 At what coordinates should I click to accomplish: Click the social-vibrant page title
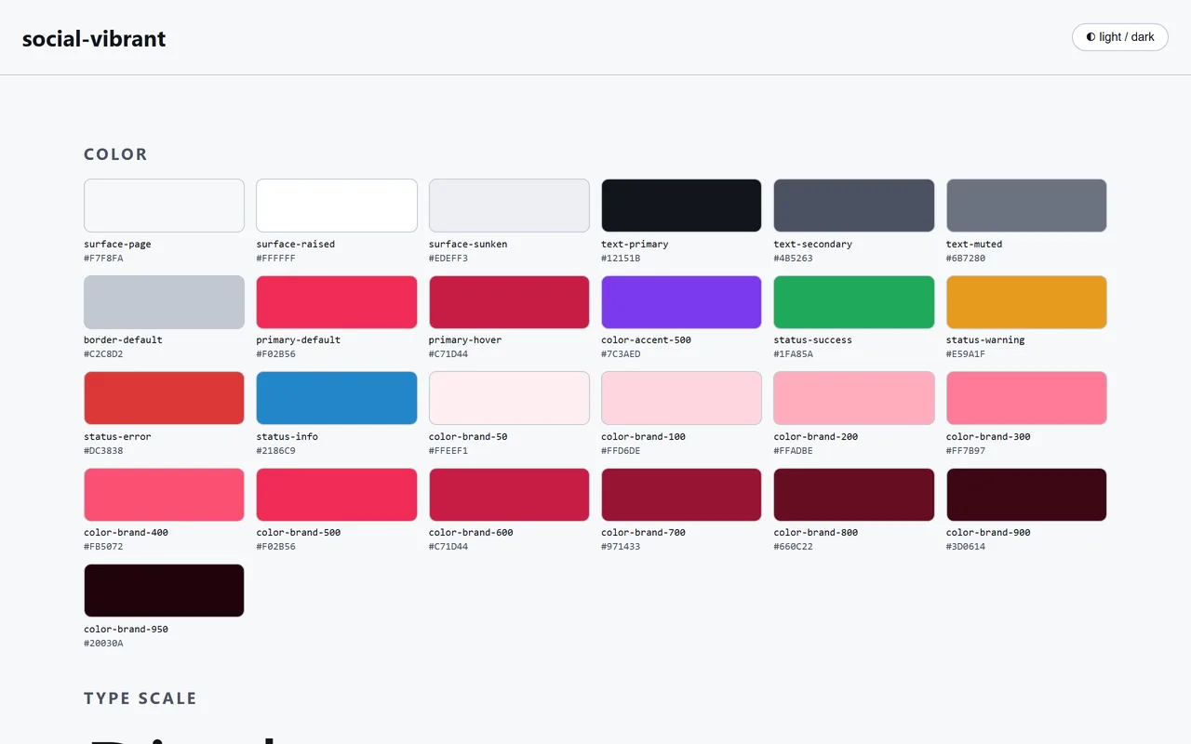click(x=94, y=39)
